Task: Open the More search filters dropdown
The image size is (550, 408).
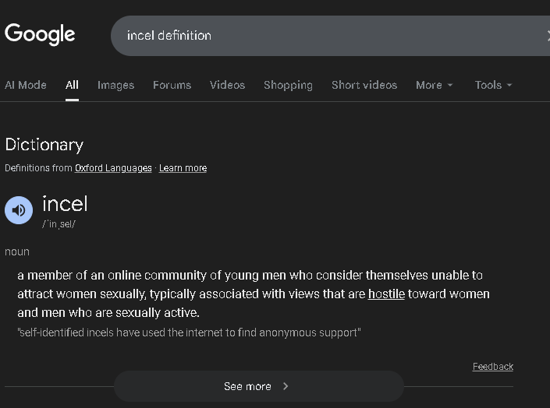Action: 434,85
